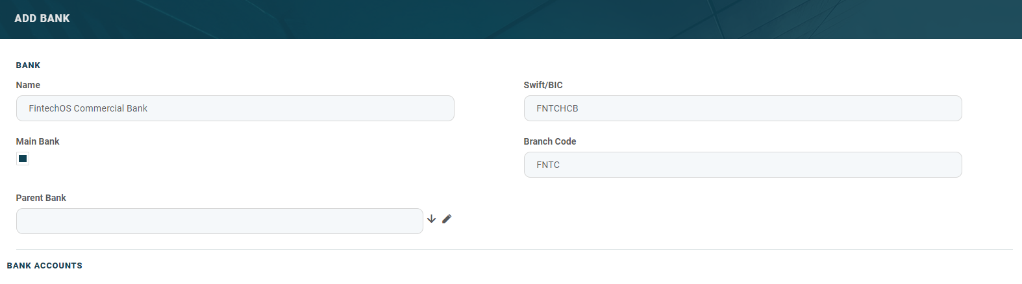Viewport: 1022px width, 284px height.
Task: Select the BANK ACCOUNTS section heading
Action: click(x=45, y=266)
